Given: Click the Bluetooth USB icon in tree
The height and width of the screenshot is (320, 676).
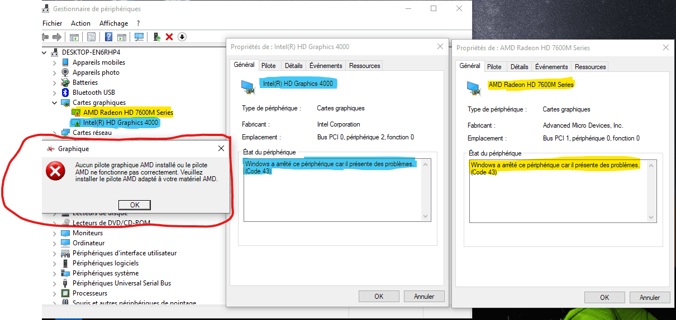Looking at the screenshot, I should coord(65,93).
